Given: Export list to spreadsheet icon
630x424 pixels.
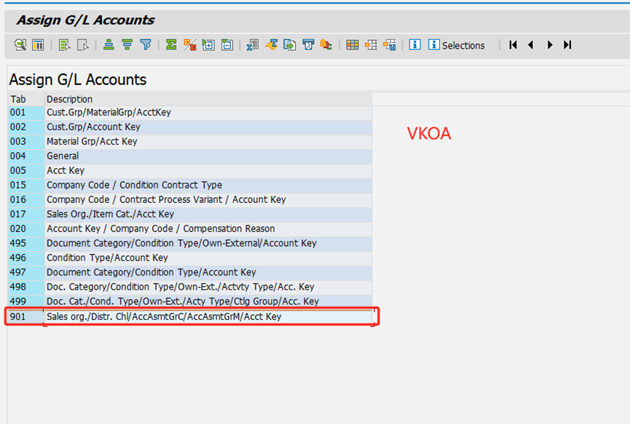Looking at the screenshot, I should point(253,45).
